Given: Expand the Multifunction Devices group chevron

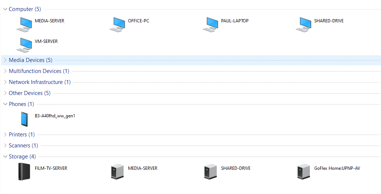Looking at the screenshot, I should (6, 71).
